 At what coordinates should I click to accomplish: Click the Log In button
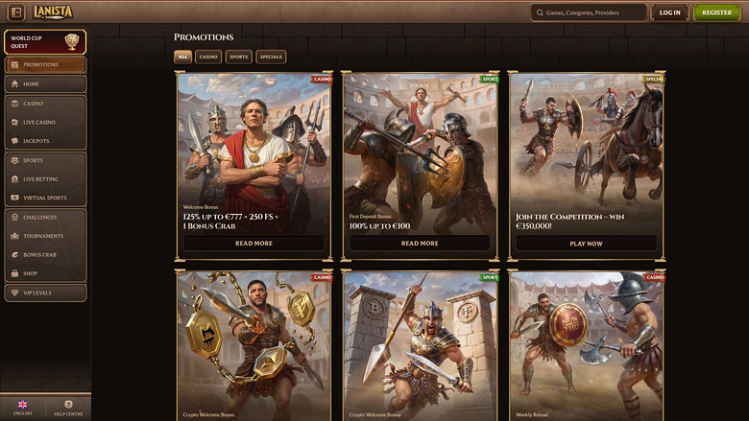[669, 12]
